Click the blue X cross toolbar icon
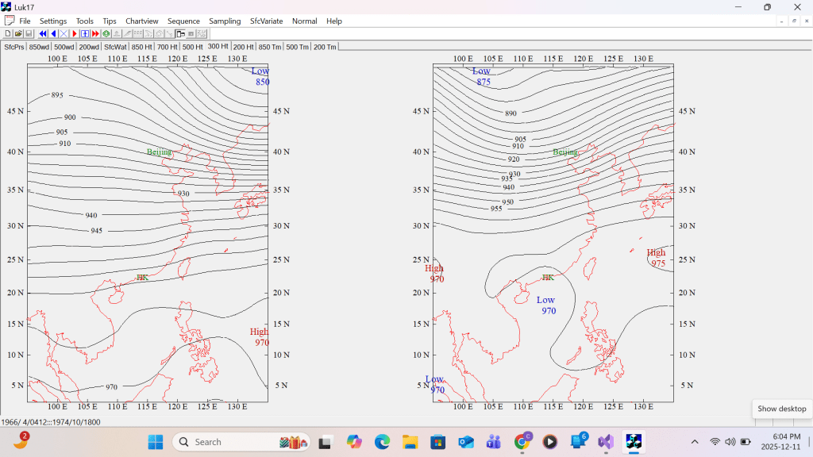 click(64, 34)
